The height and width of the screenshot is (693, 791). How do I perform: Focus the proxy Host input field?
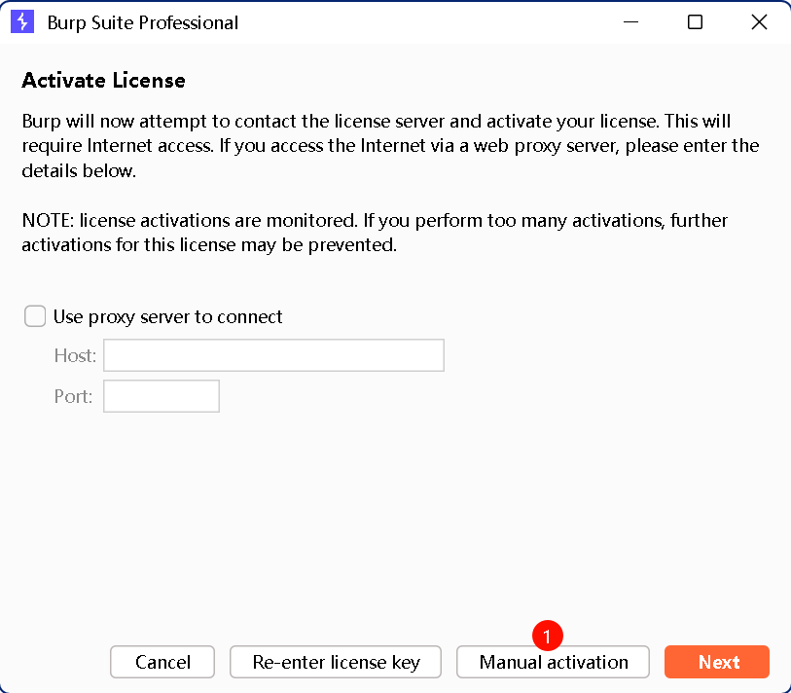(274, 355)
